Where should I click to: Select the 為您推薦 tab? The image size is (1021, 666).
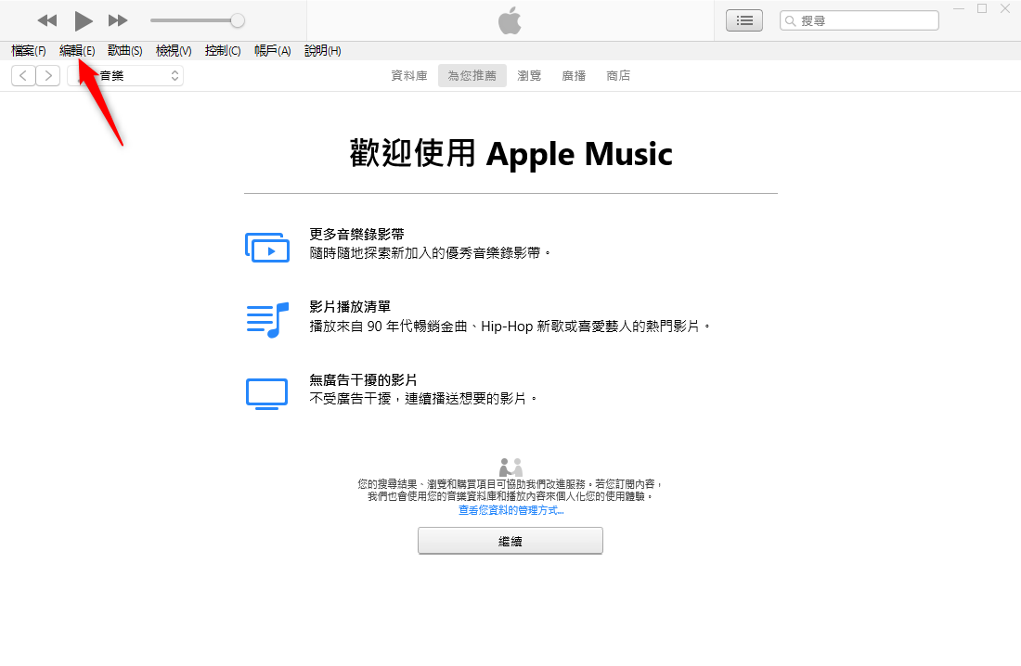pos(472,75)
